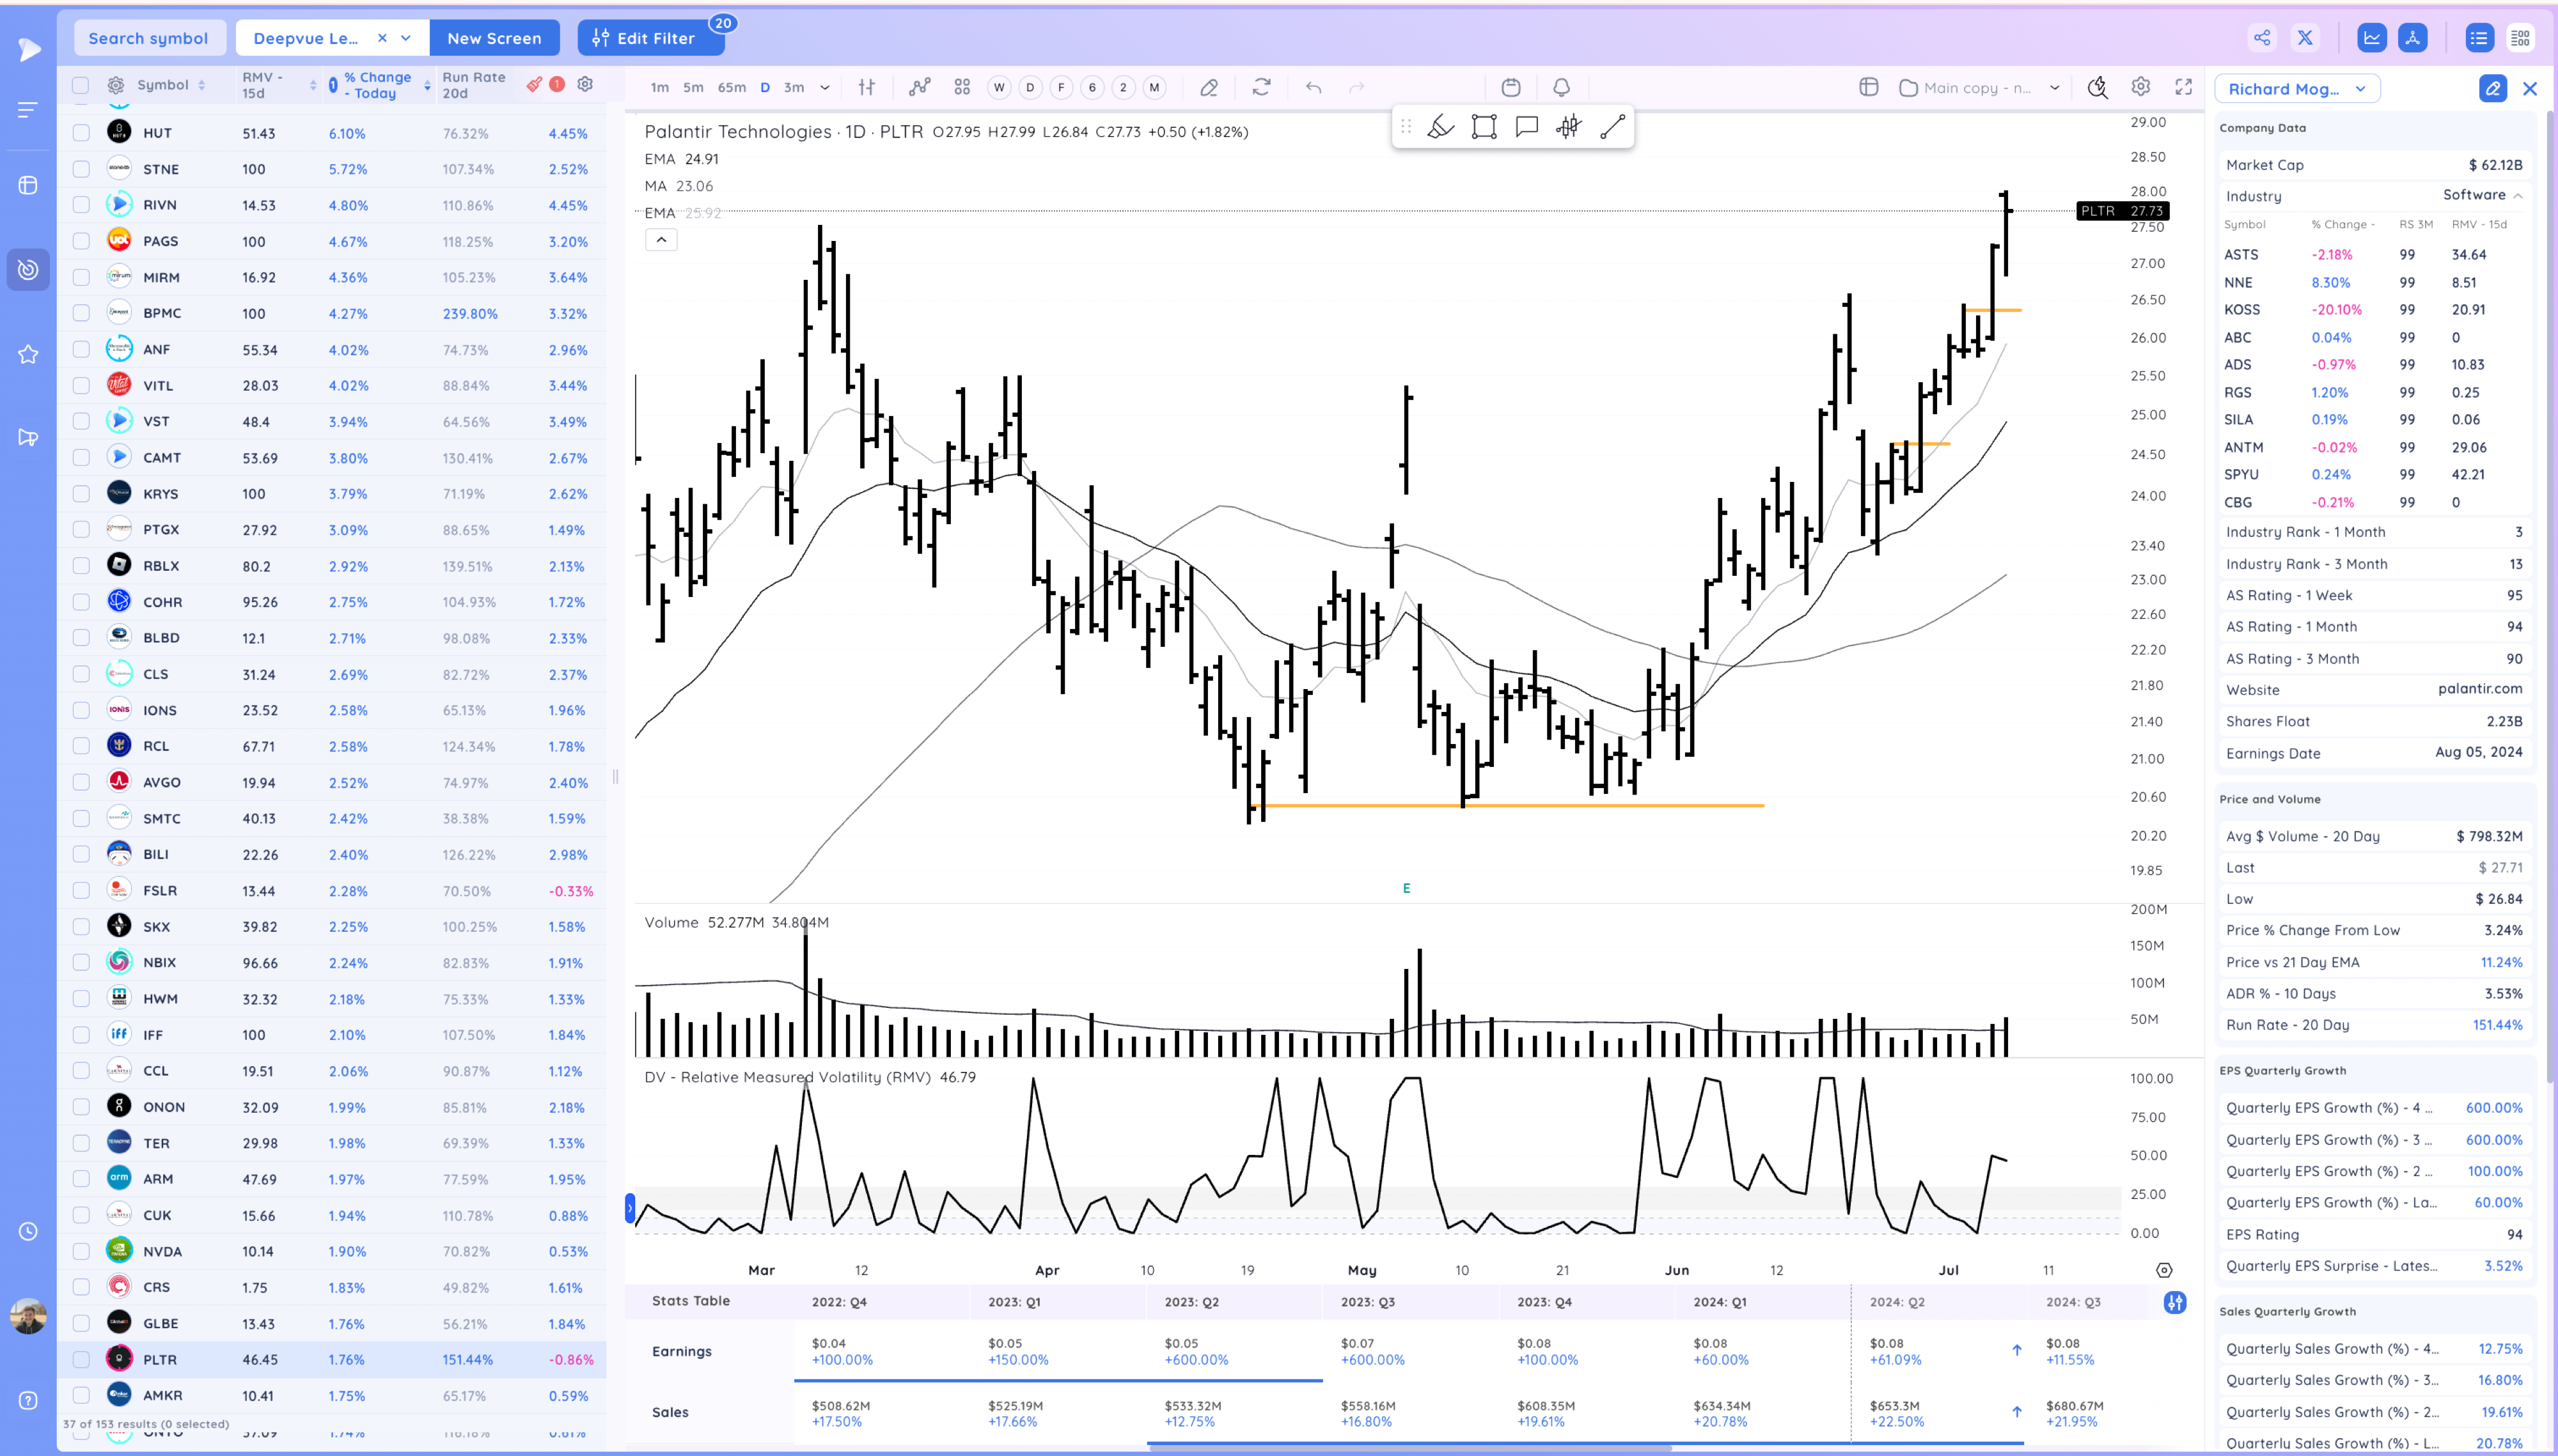Toggle fullscreen chart view icon

click(x=2183, y=88)
